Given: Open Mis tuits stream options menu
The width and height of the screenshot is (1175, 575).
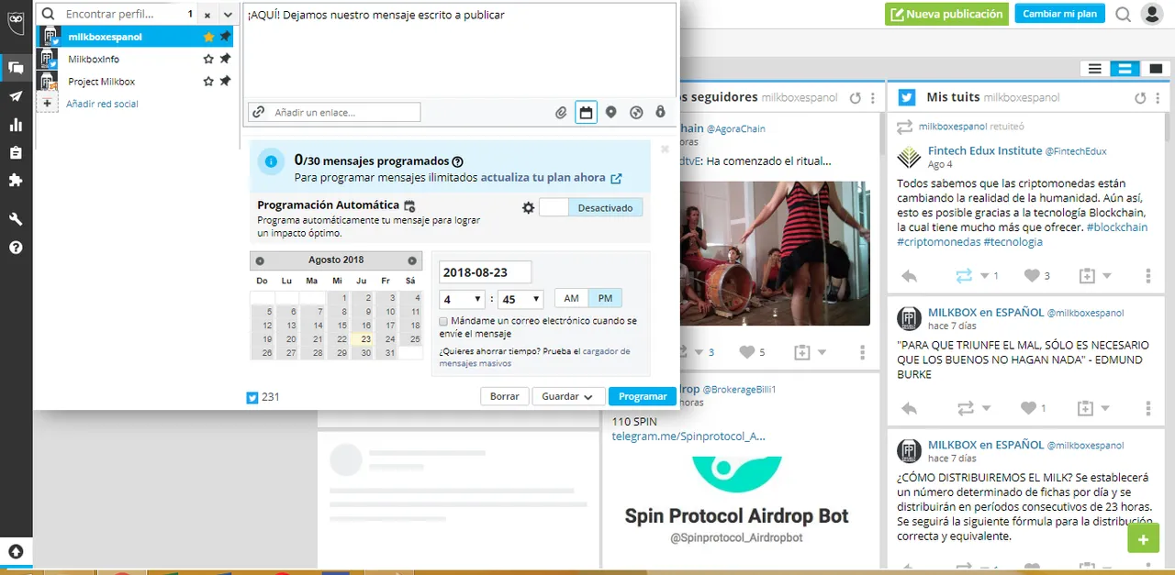Looking at the screenshot, I should pos(1159,97).
